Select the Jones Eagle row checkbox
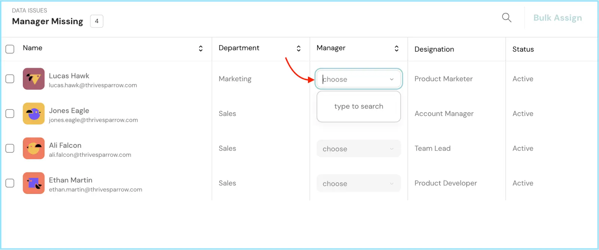Image resolution: width=599 pixels, height=250 pixels. pos(10,114)
